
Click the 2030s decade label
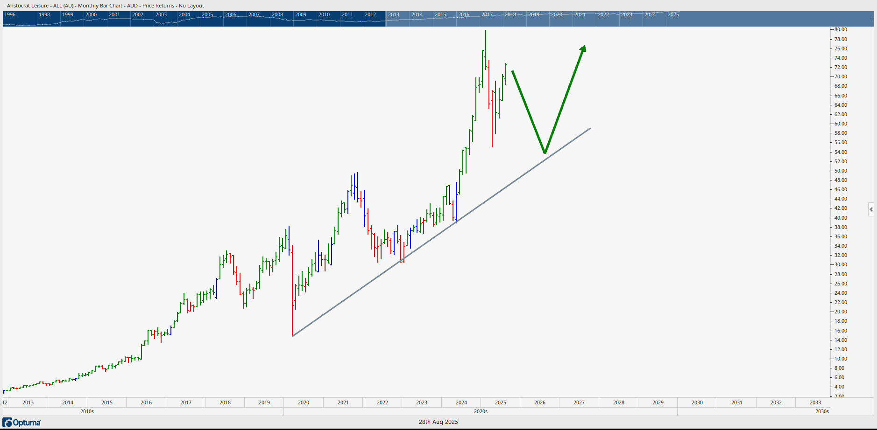tap(822, 411)
